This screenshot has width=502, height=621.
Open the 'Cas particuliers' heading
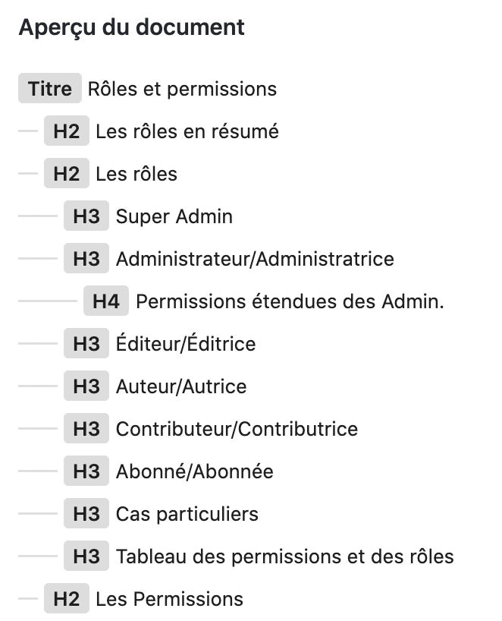[x=187, y=514]
